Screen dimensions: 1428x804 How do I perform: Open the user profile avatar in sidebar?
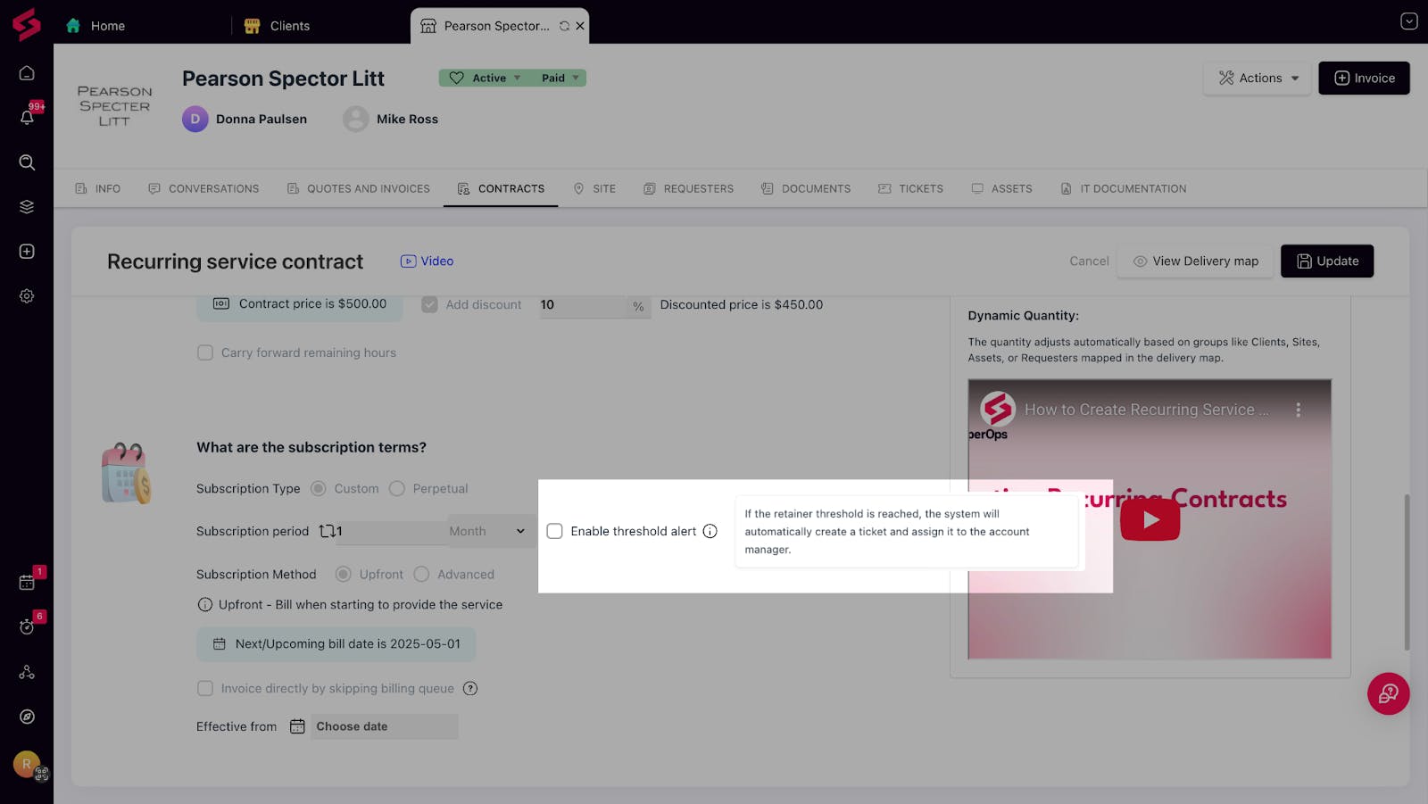[27, 764]
